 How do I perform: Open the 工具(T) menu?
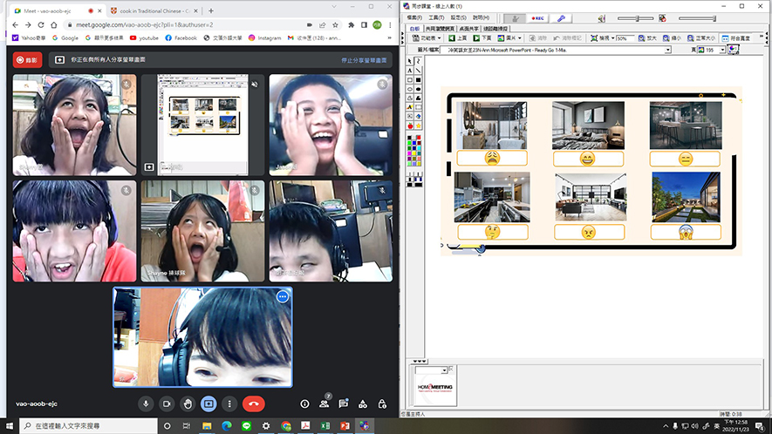435,17
